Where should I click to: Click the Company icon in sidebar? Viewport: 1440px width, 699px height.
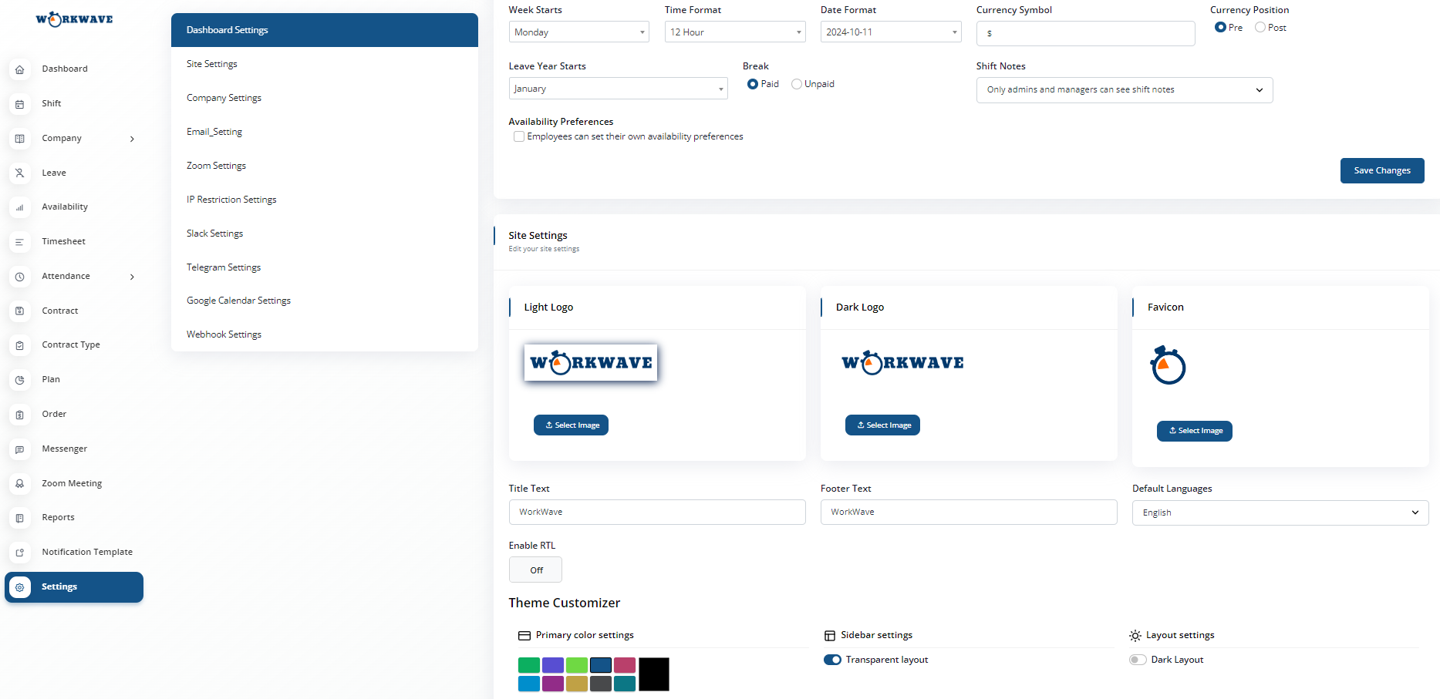(20, 139)
